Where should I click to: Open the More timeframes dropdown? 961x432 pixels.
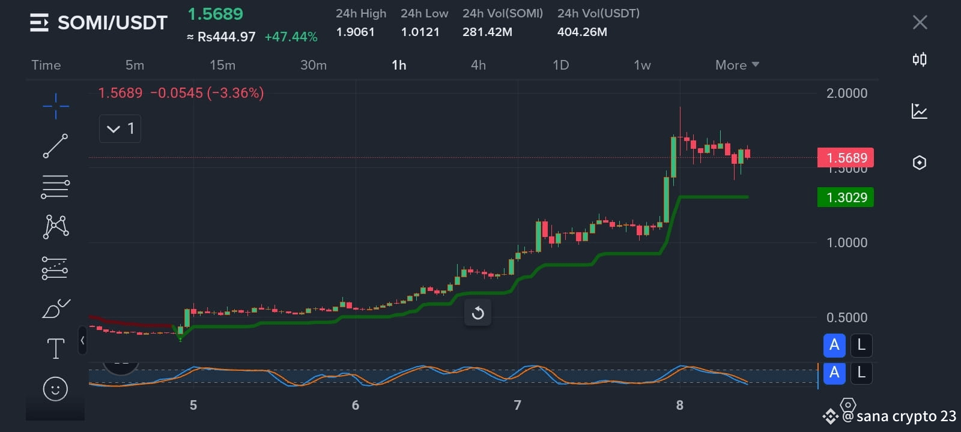coord(737,65)
